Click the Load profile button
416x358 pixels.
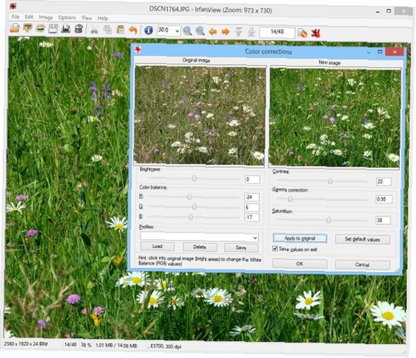[157, 246]
